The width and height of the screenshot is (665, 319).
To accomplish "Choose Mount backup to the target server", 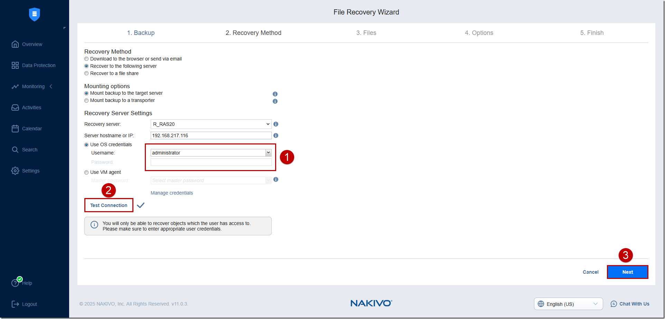I will pos(86,93).
